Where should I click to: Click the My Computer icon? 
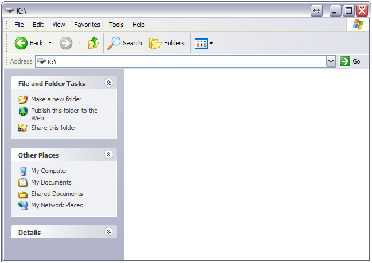click(23, 171)
